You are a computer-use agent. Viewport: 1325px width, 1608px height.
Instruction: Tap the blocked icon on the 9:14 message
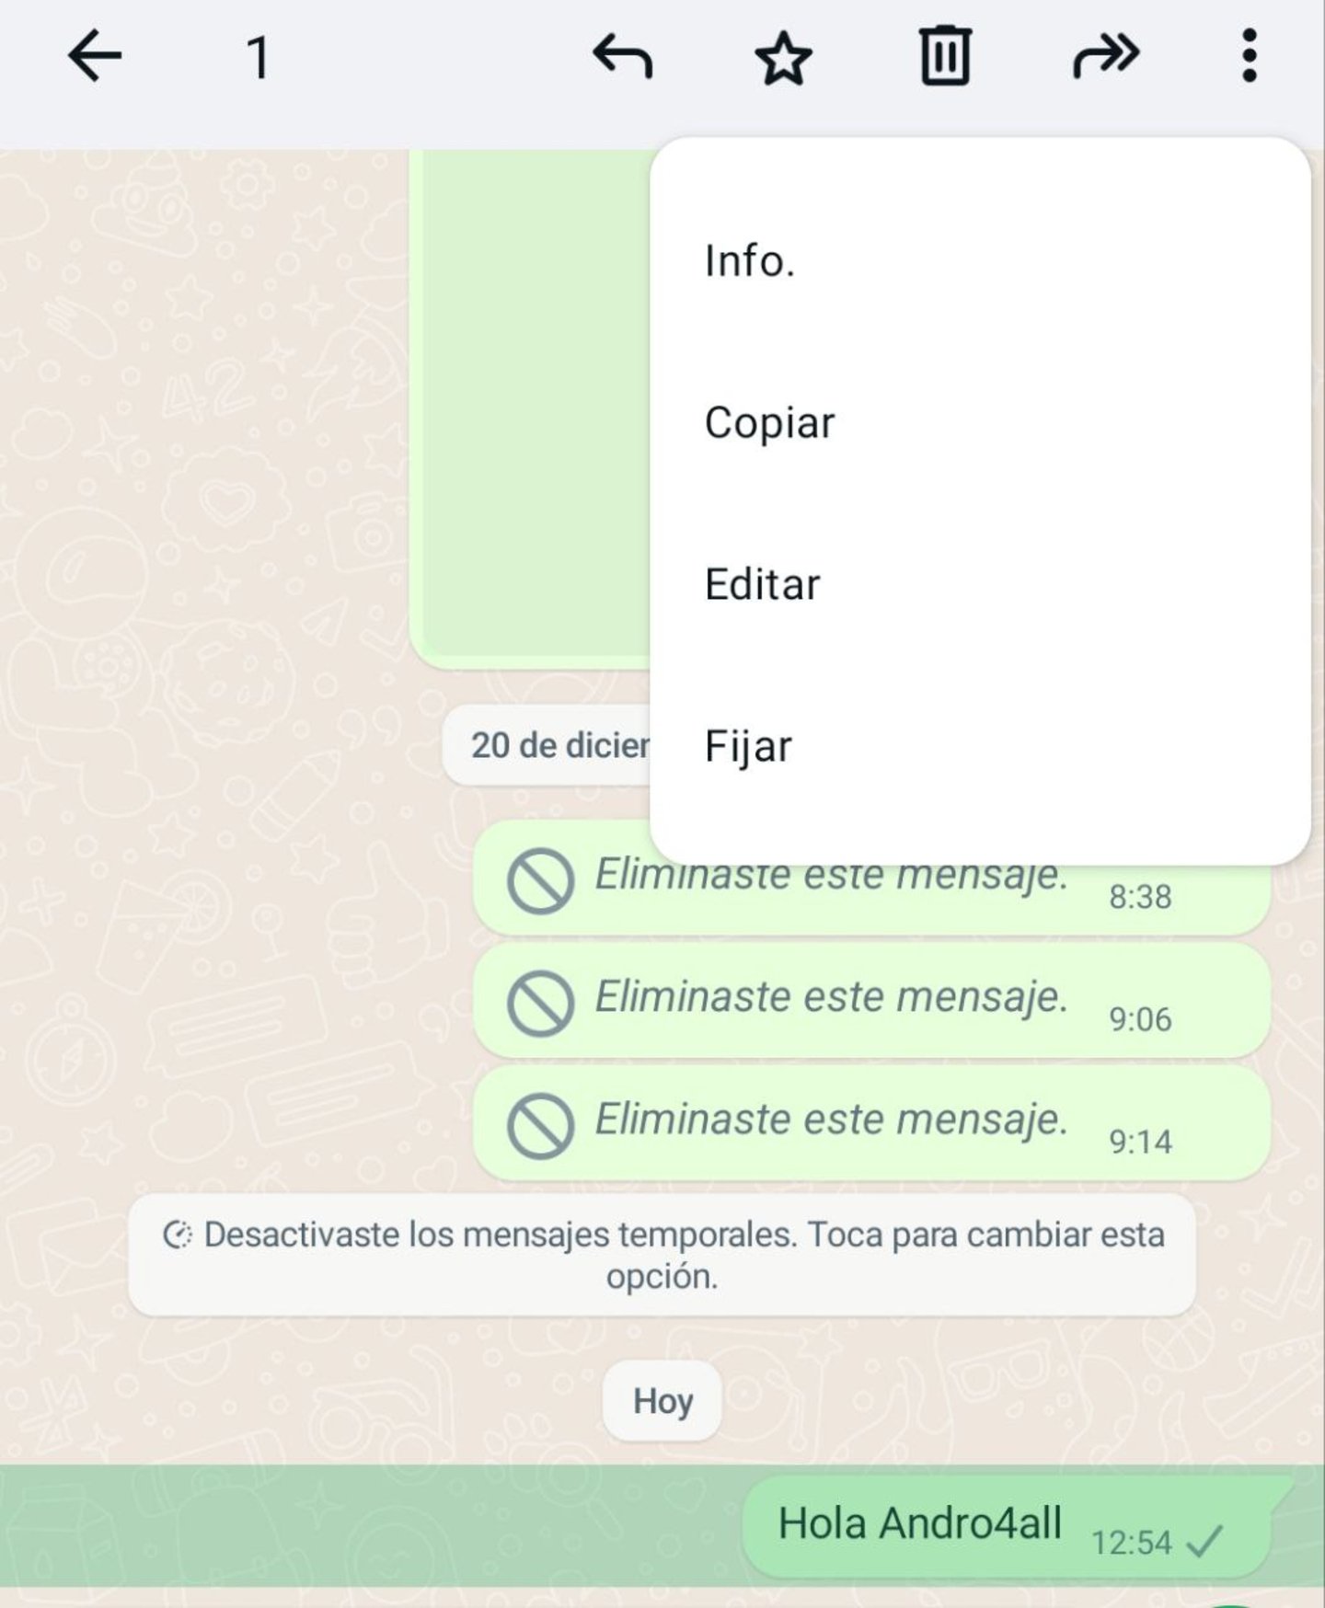(x=540, y=1125)
